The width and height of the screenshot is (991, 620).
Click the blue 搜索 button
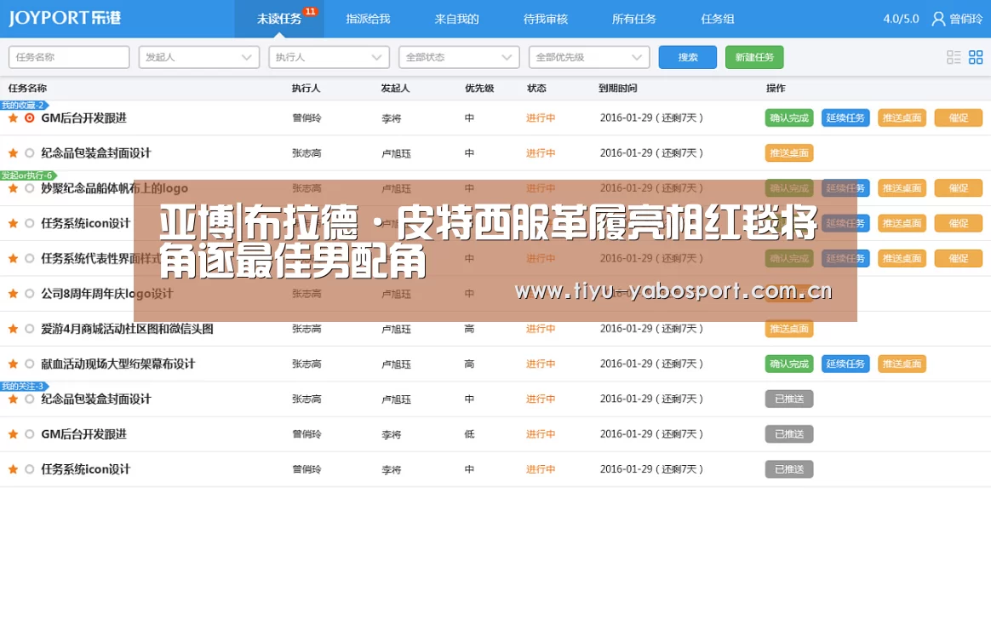pos(688,58)
